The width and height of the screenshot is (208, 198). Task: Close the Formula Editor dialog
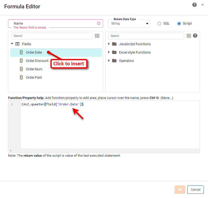click(x=203, y=5)
